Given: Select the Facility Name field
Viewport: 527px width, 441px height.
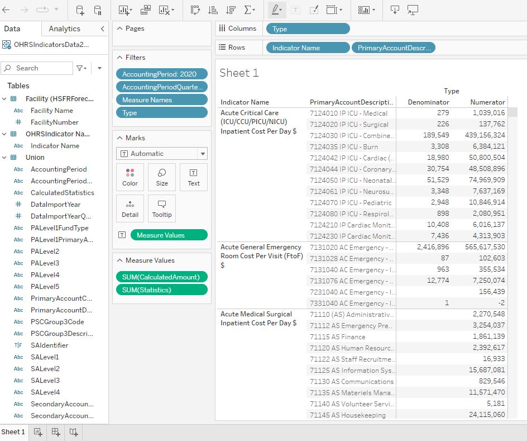Looking at the screenshot, I should pos(52,110).
